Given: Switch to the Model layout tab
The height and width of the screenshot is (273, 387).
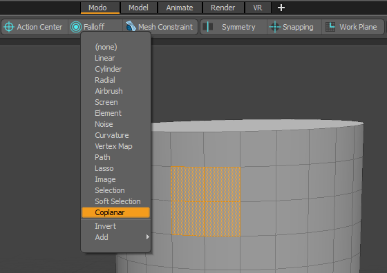Looking at the screenshot, I should coord(138,8).
